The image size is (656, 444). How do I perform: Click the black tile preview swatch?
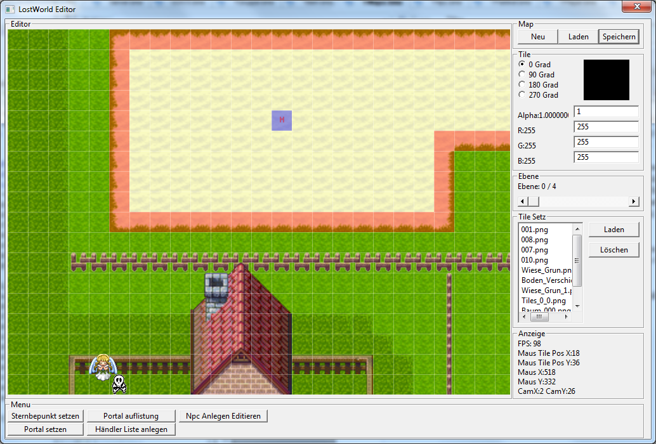click(607, 80)
